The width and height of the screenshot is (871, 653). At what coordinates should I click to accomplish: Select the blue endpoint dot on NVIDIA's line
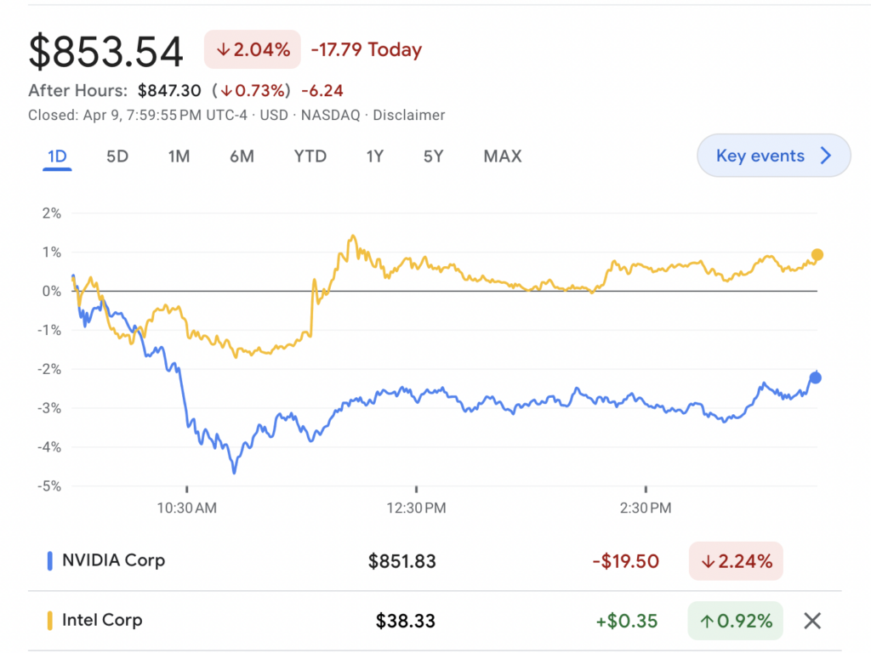(x=815, y=374)
